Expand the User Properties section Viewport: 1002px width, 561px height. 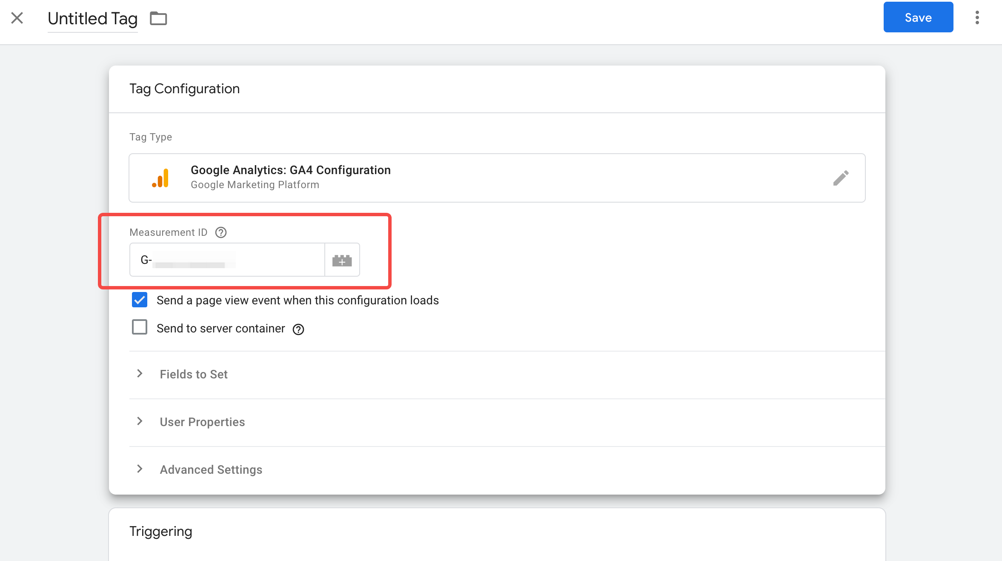pyautogui.click(x=202, y=422)
